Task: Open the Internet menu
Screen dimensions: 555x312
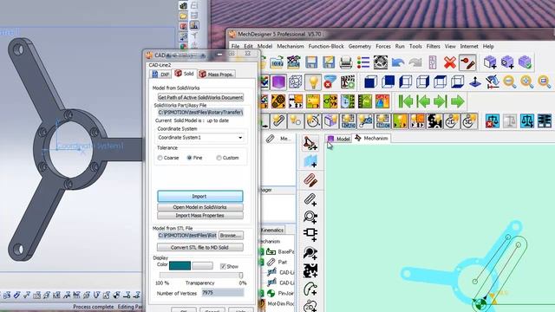Action: 469,46
